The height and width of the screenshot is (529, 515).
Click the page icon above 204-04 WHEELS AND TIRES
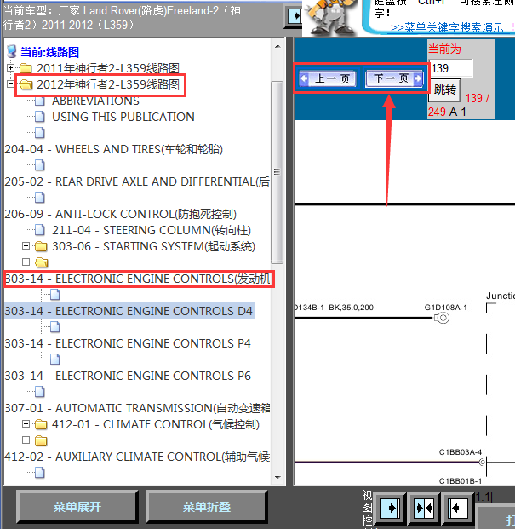click(x=40, y=133)
